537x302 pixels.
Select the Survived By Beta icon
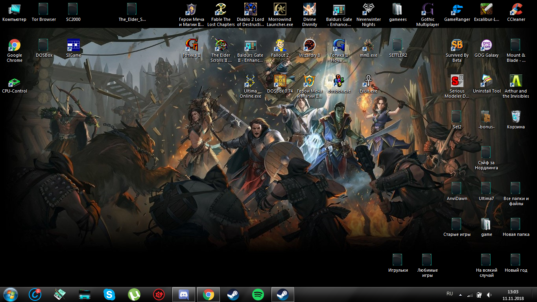click(x=457, y=51)
